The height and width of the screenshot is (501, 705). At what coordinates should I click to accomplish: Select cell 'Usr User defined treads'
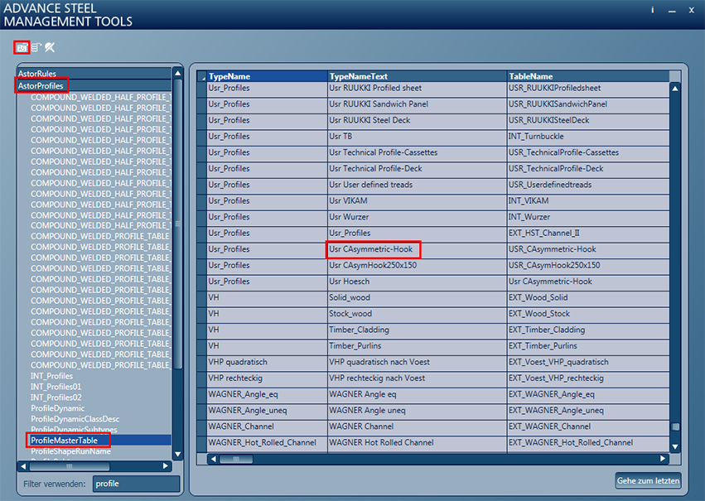point(418,185)
